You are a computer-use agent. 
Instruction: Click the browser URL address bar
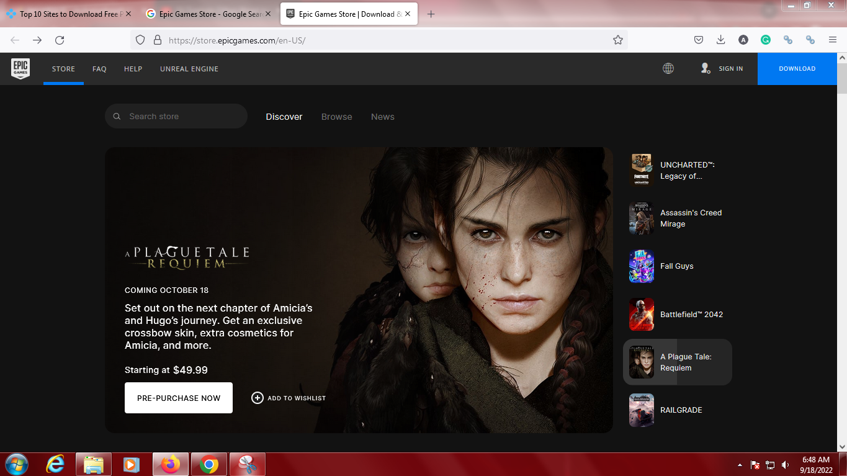tap(379, 40)
